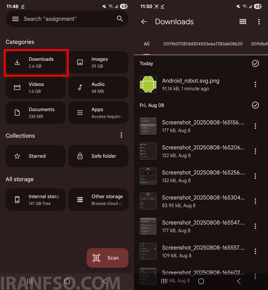Image resolution: width=268 pixels, height=290 pixels.
Task: Open the Downloads category card
Action: (36, 62)
